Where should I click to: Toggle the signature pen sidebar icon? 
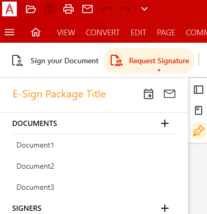[199, 131]
